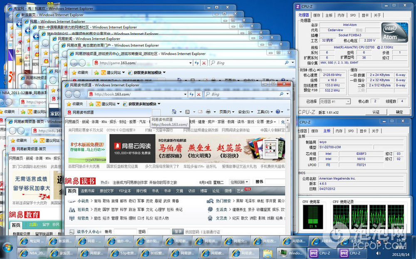Open the 连载书库 tab on the reading page
This screenshot has width=416, height=259.
click(x=87, y=191)
